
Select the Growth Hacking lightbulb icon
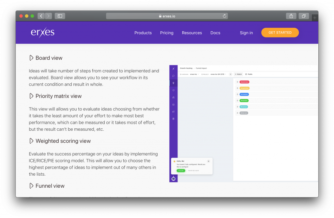[174, 83]
